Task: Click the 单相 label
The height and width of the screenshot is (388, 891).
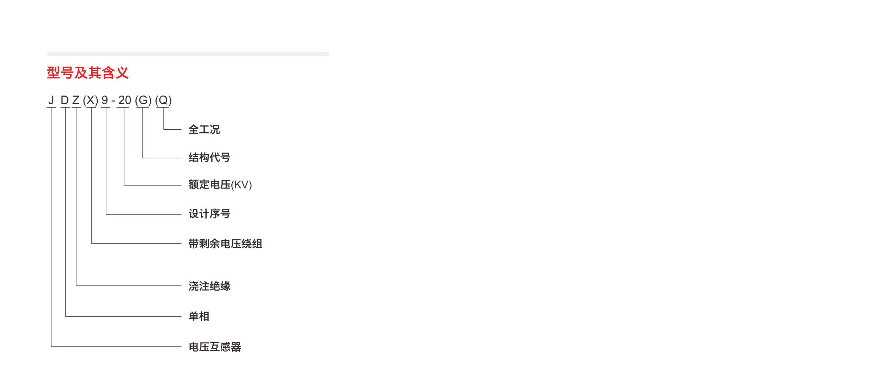Action: [x=199, y=316]
